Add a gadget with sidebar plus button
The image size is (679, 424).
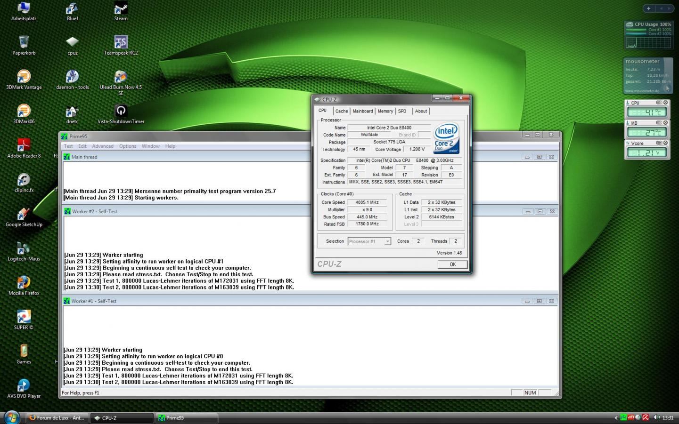[x=648, y=8]
